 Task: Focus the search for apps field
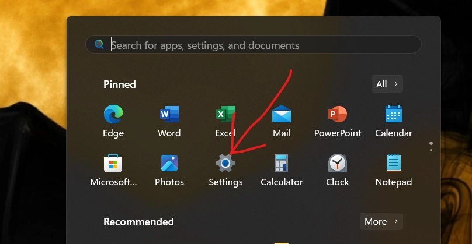(254, 44)
